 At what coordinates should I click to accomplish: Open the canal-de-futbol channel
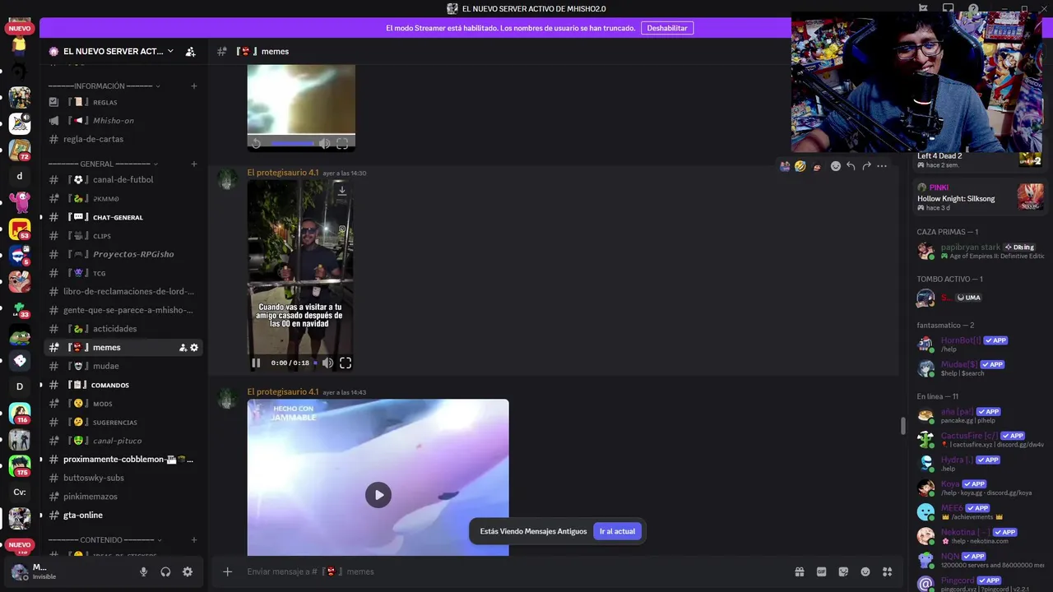(x=123, y=179)
